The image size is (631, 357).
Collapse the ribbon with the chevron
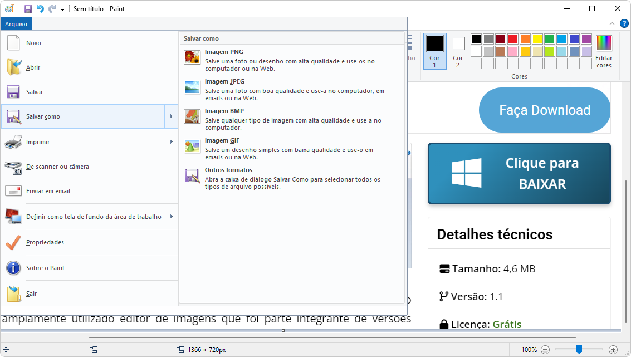(x=612, y=24)
